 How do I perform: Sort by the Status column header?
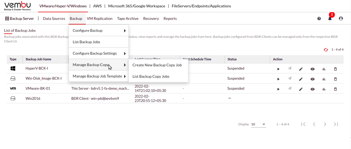pos(232,59)
